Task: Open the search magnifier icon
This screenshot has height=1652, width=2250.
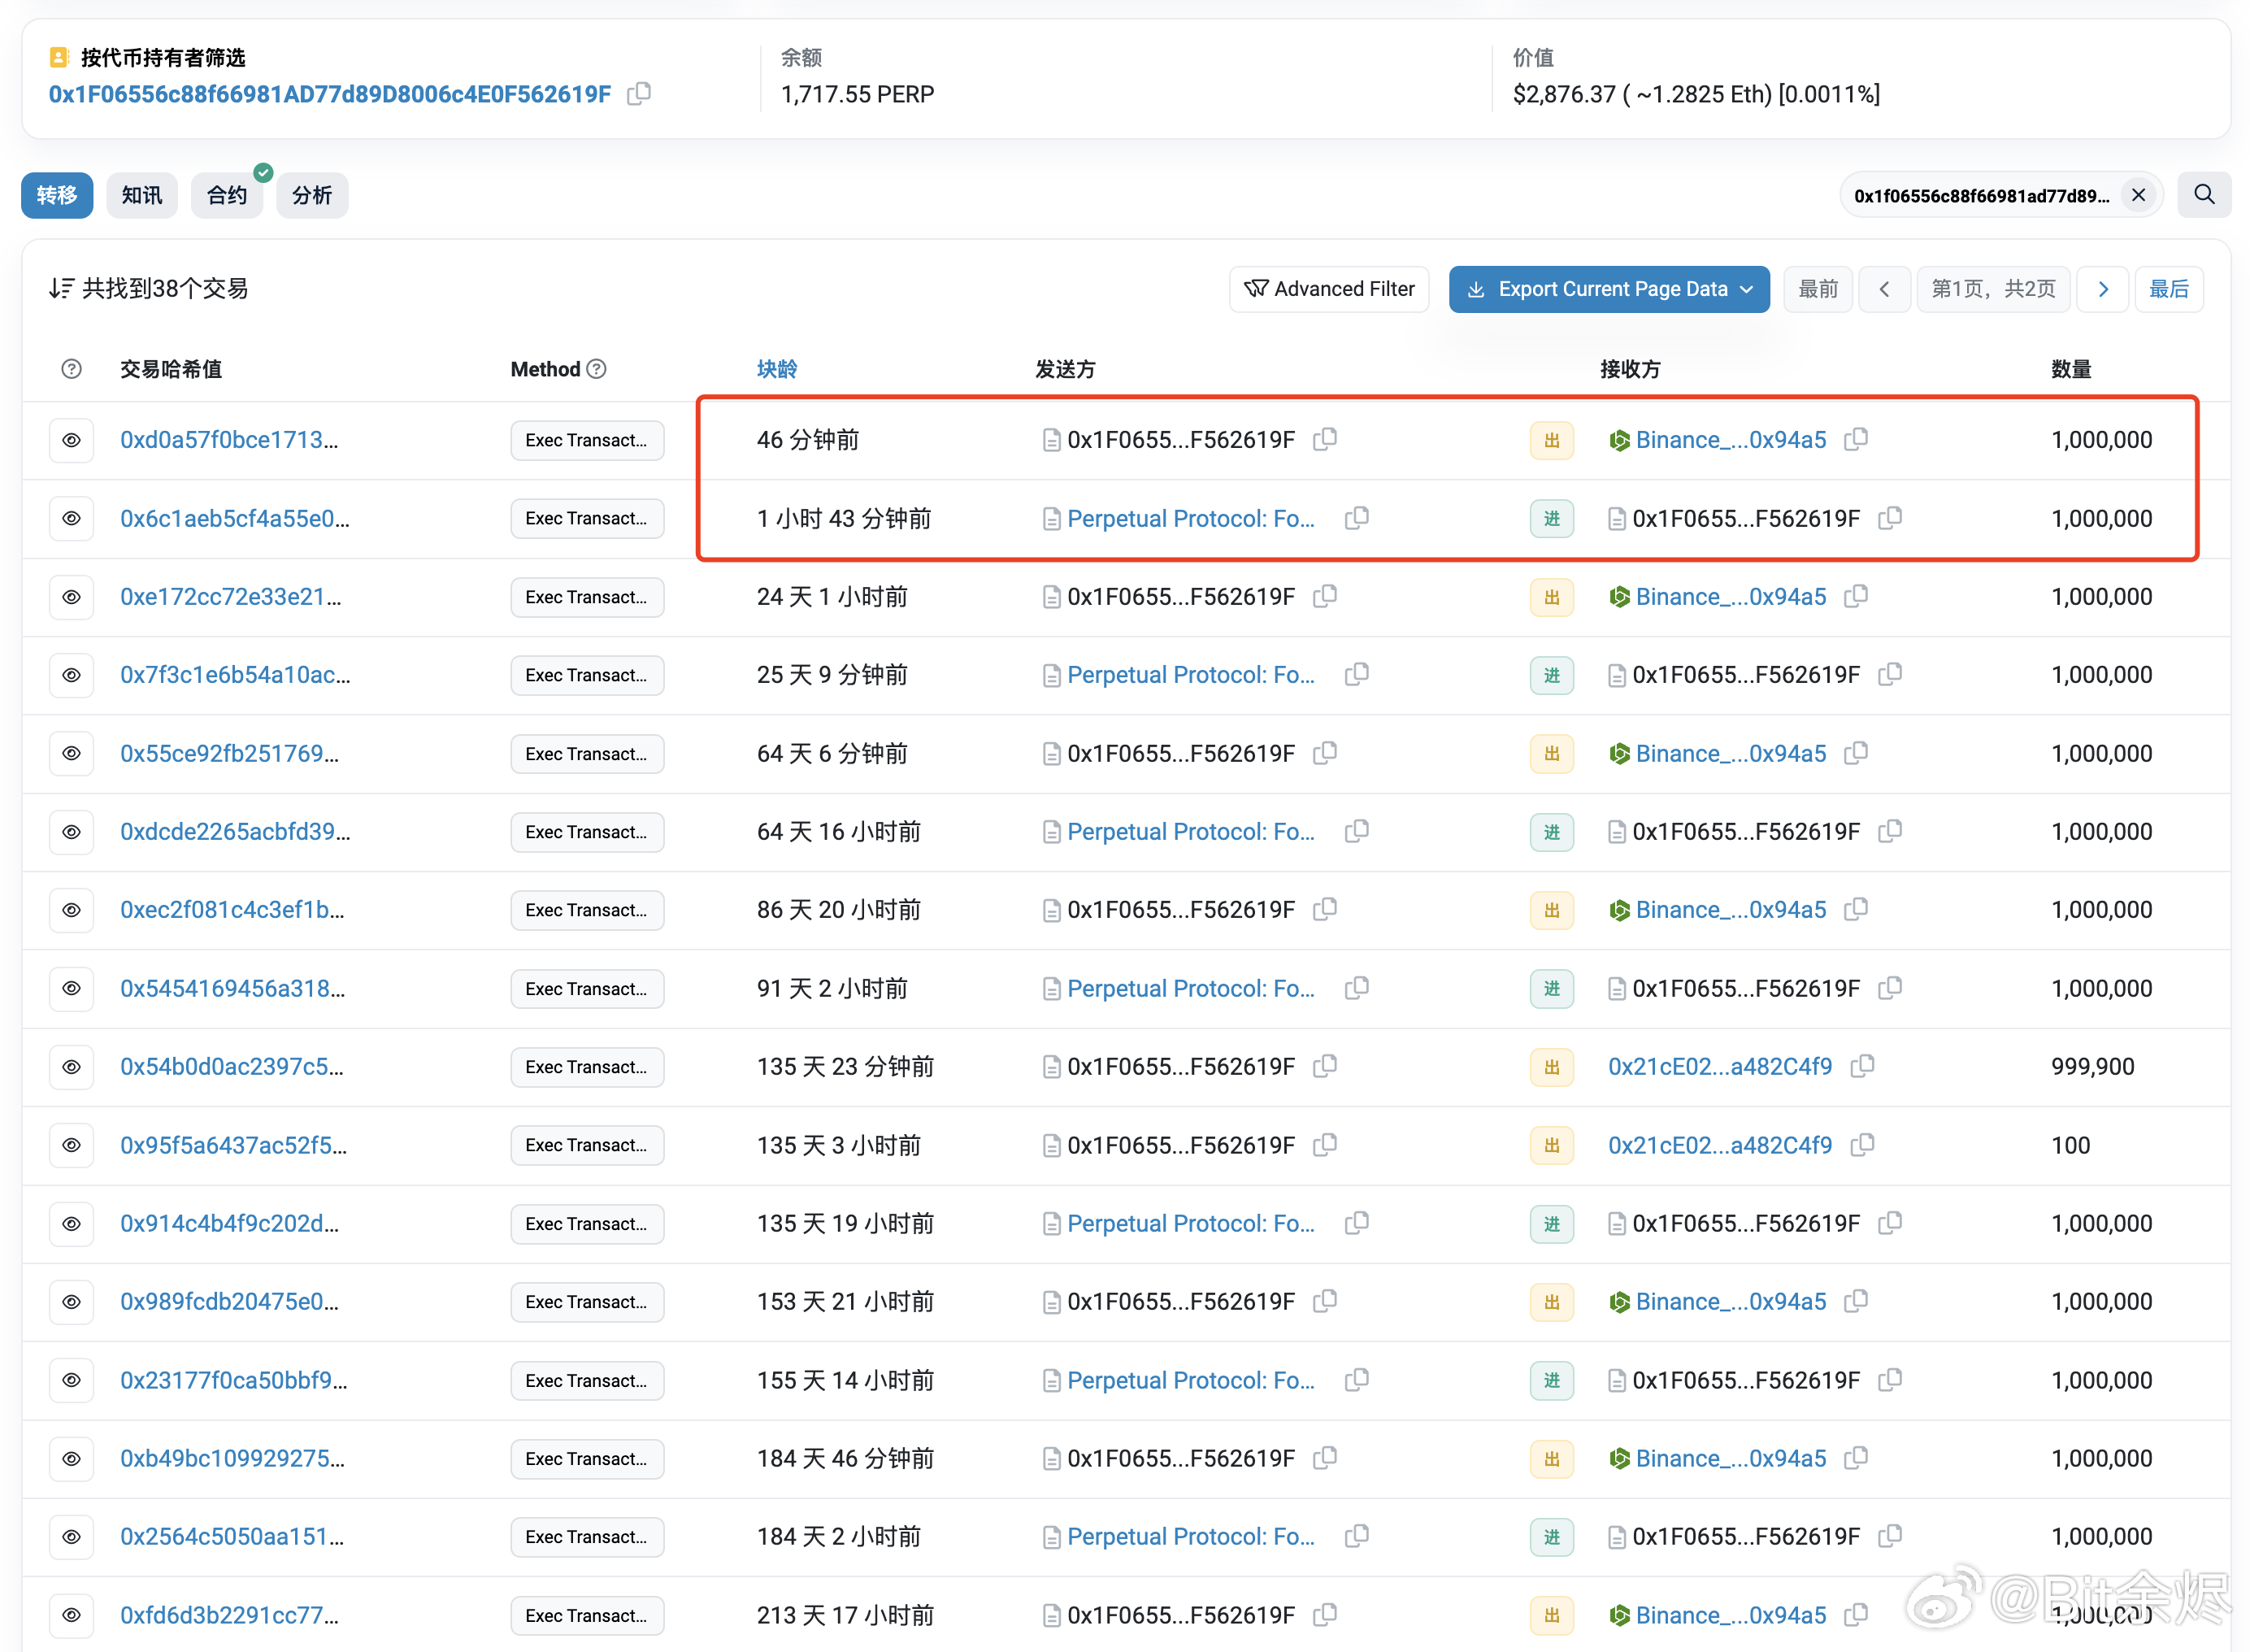Action: click(x=2203, y=195)
